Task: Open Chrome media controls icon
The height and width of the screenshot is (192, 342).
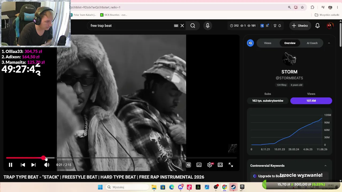Action: (x=323, y=7)
